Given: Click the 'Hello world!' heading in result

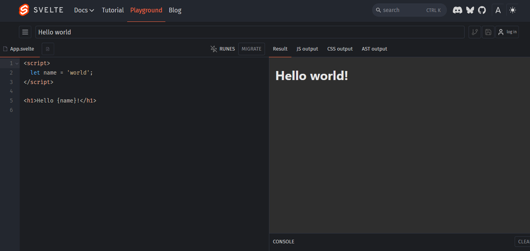Looking at the screenshot, I should (312, 76).
